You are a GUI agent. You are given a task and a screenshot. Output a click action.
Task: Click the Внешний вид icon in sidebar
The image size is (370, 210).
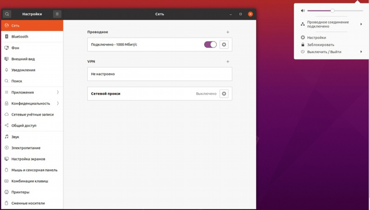coord(6,59)
